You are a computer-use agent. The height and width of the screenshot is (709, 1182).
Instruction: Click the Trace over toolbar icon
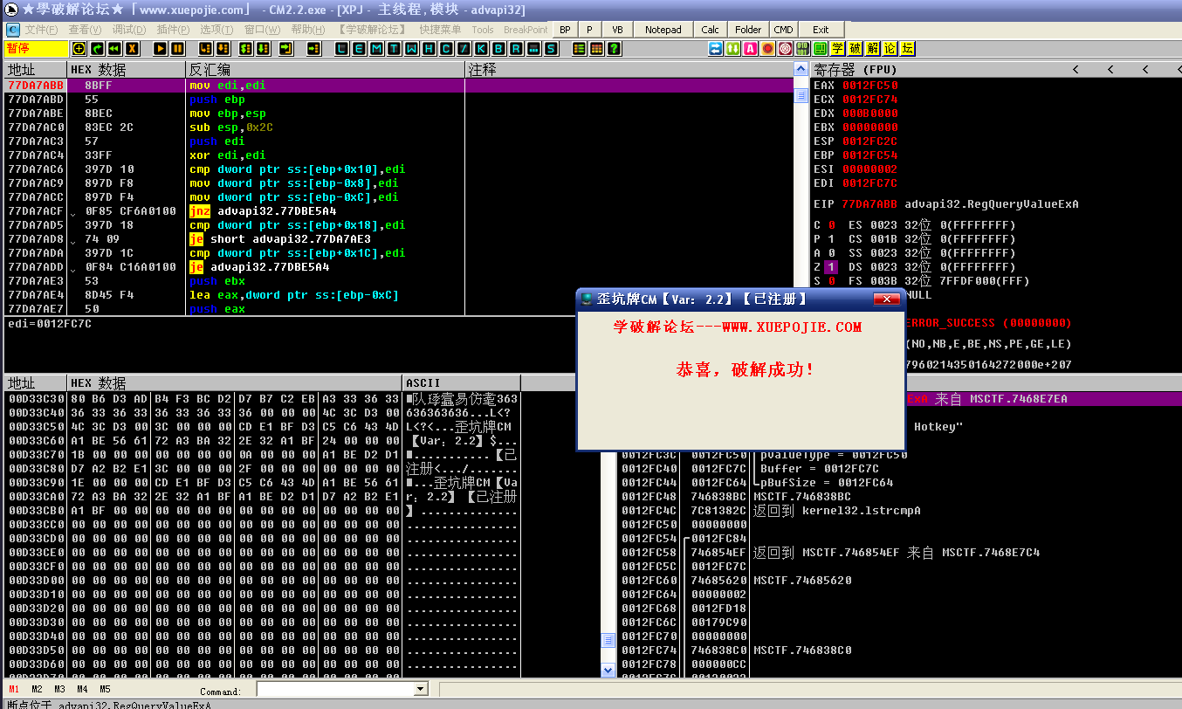point(263,49)
